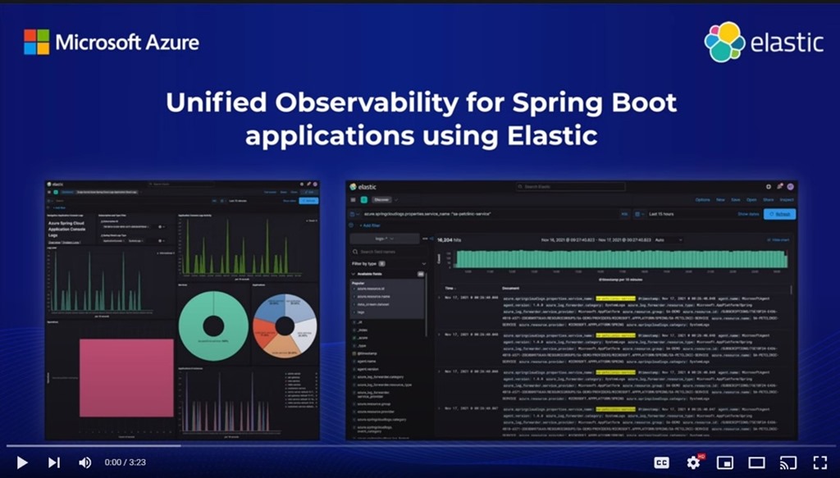The image size is (840, 478).
Task: Open miniplayer mode in the video player
Action: 725,462
